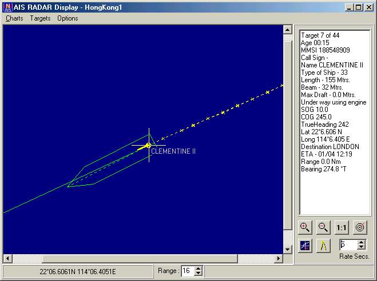Click the target bullseye center icon

point(360,227)
